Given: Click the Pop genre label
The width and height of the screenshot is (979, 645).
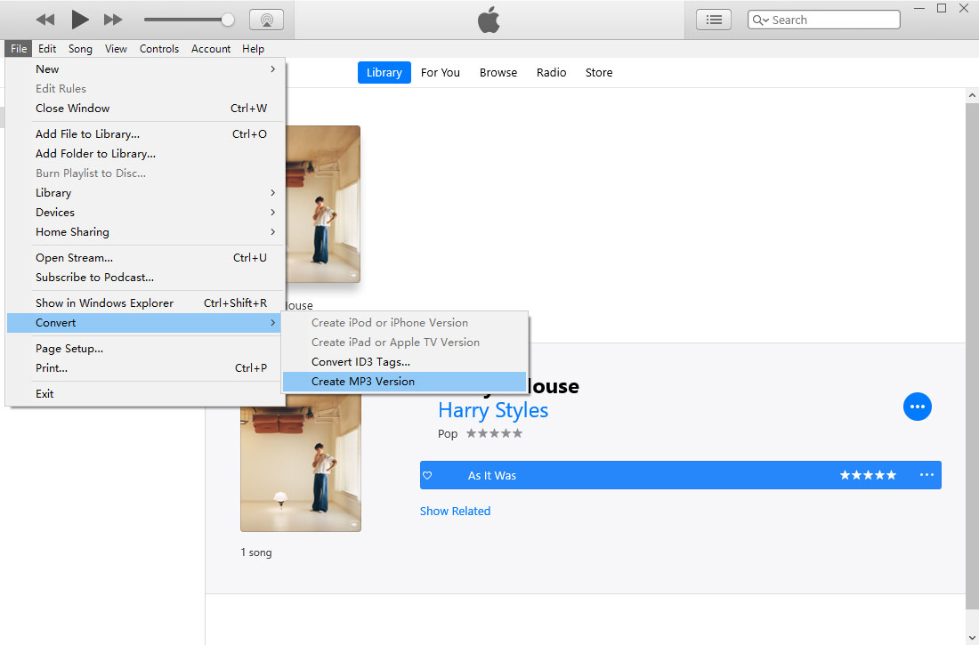Looking at the screenshot, I should [448, 434].
